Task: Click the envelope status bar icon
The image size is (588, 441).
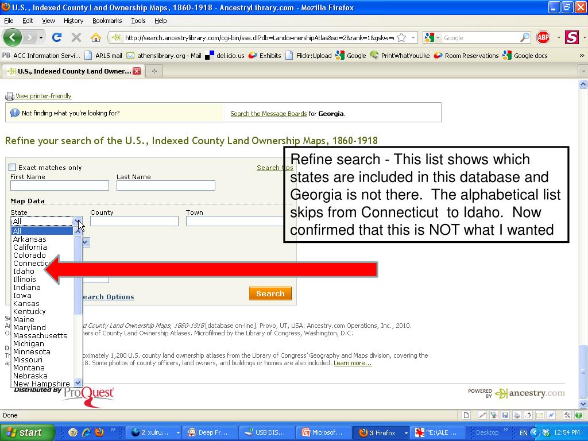Action: (540, 415)
